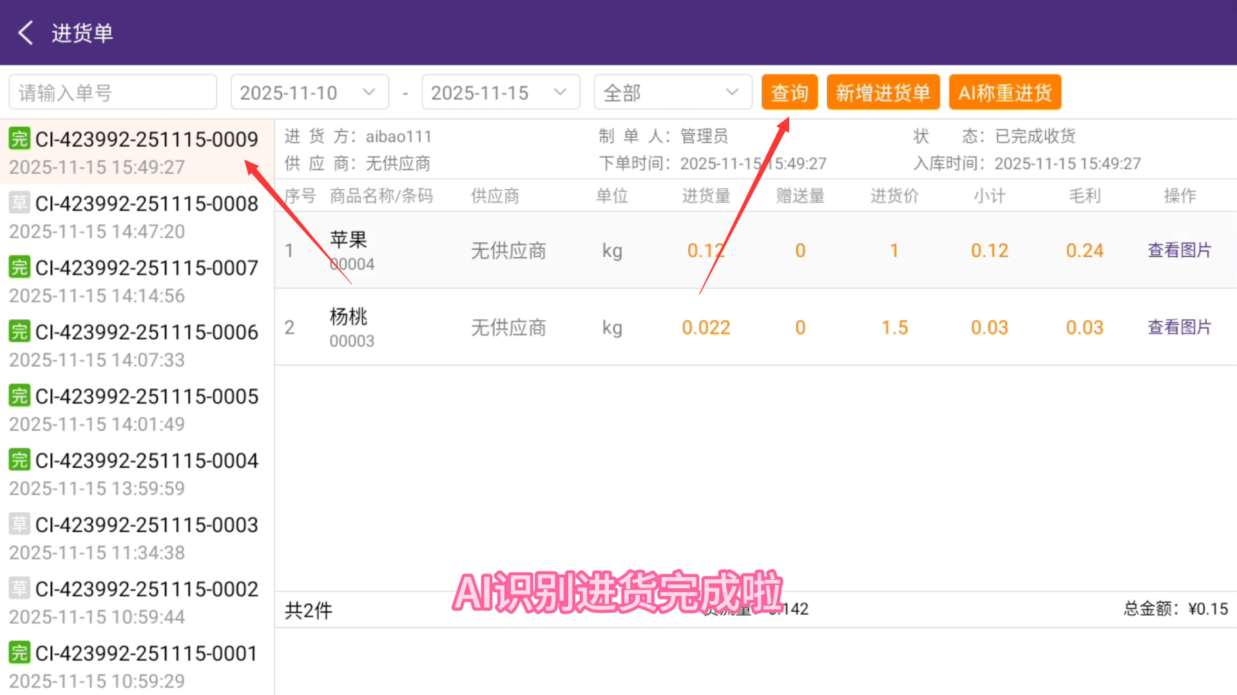Start AI称重进货 weighing purchase
1237x695 pixels.
click(x=1004, y=93)
